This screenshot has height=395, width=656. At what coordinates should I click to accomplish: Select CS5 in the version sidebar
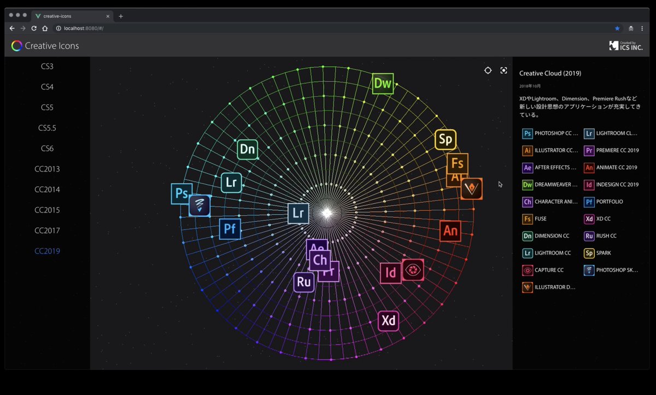[47, 107]
